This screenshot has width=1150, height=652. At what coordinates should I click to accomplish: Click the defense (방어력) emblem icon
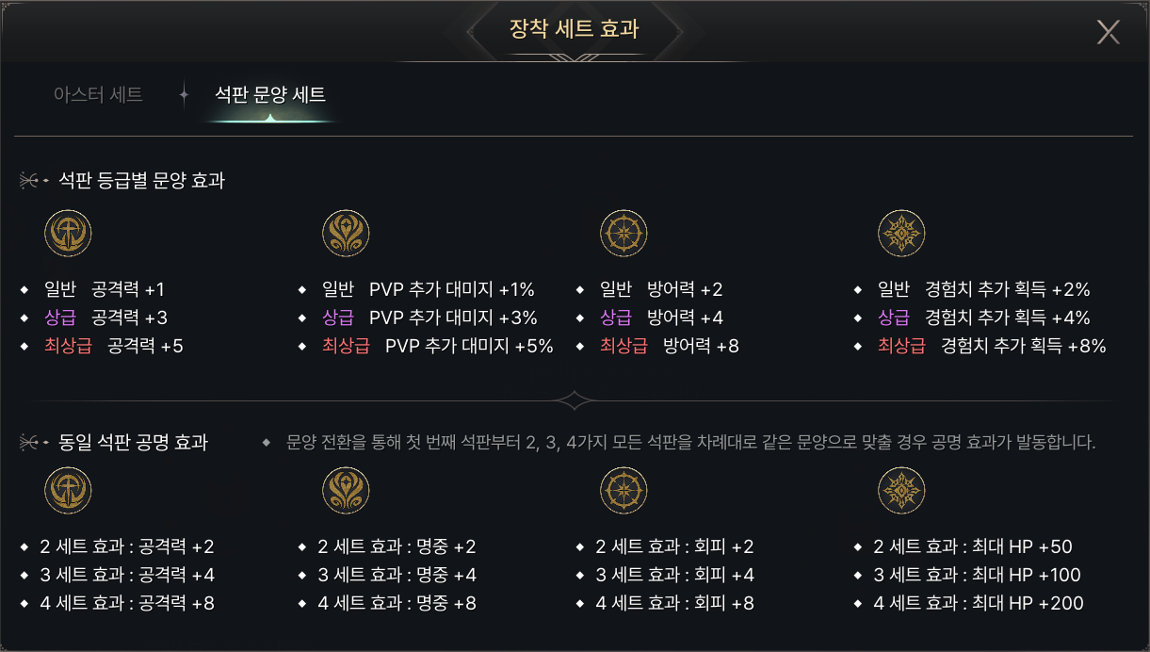pos(624,234)
